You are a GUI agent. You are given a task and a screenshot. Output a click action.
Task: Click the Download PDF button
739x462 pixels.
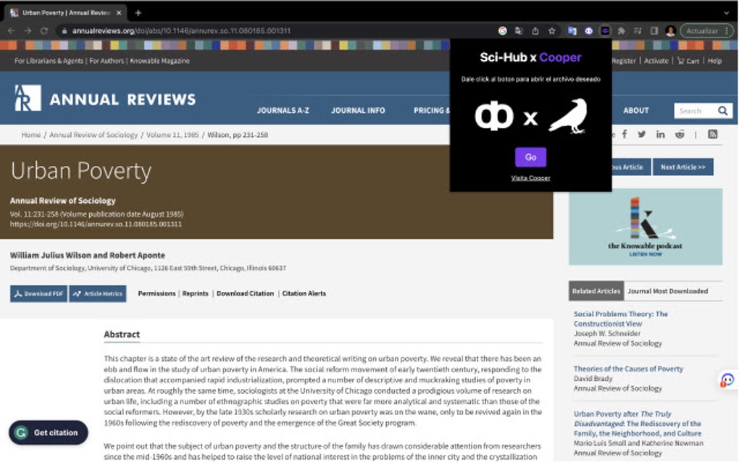click(x=38, y=294)
